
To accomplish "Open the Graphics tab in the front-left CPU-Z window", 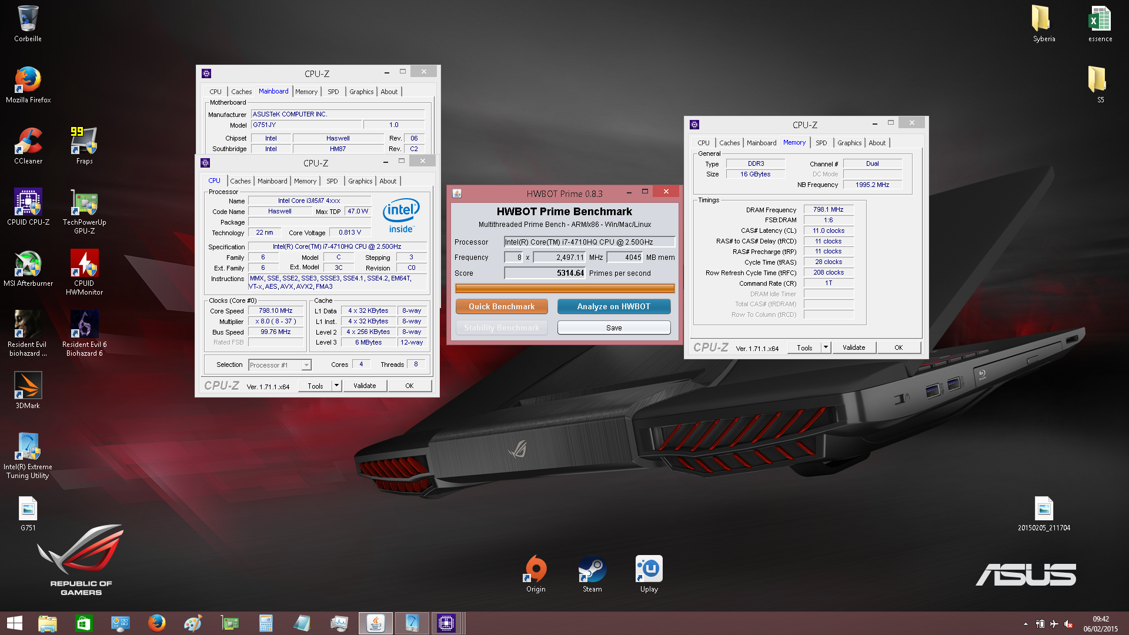I will tap(360, 181).
